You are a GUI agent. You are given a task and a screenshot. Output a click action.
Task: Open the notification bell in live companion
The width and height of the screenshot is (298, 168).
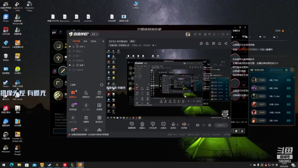(219, 43)
